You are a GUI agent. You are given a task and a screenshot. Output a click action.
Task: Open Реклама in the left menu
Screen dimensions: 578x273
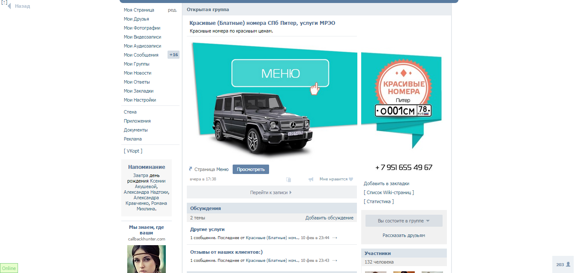pos(133,139)
